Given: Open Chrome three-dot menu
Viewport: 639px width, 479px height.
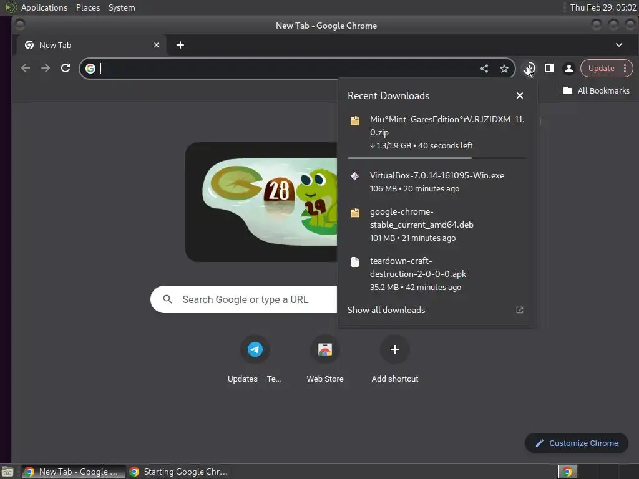Looking at the screenshot, I should coord(625,69).
